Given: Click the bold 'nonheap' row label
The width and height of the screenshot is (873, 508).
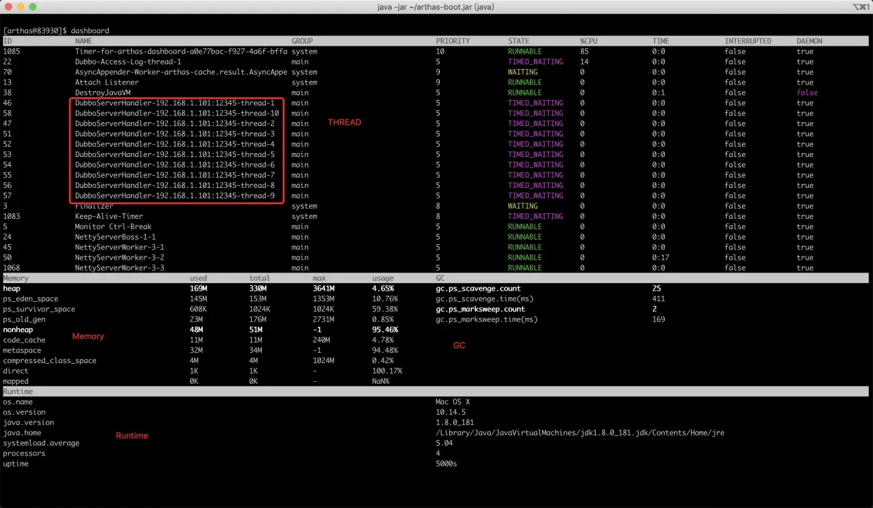Looking at the screenshot, I should (17, 330).
